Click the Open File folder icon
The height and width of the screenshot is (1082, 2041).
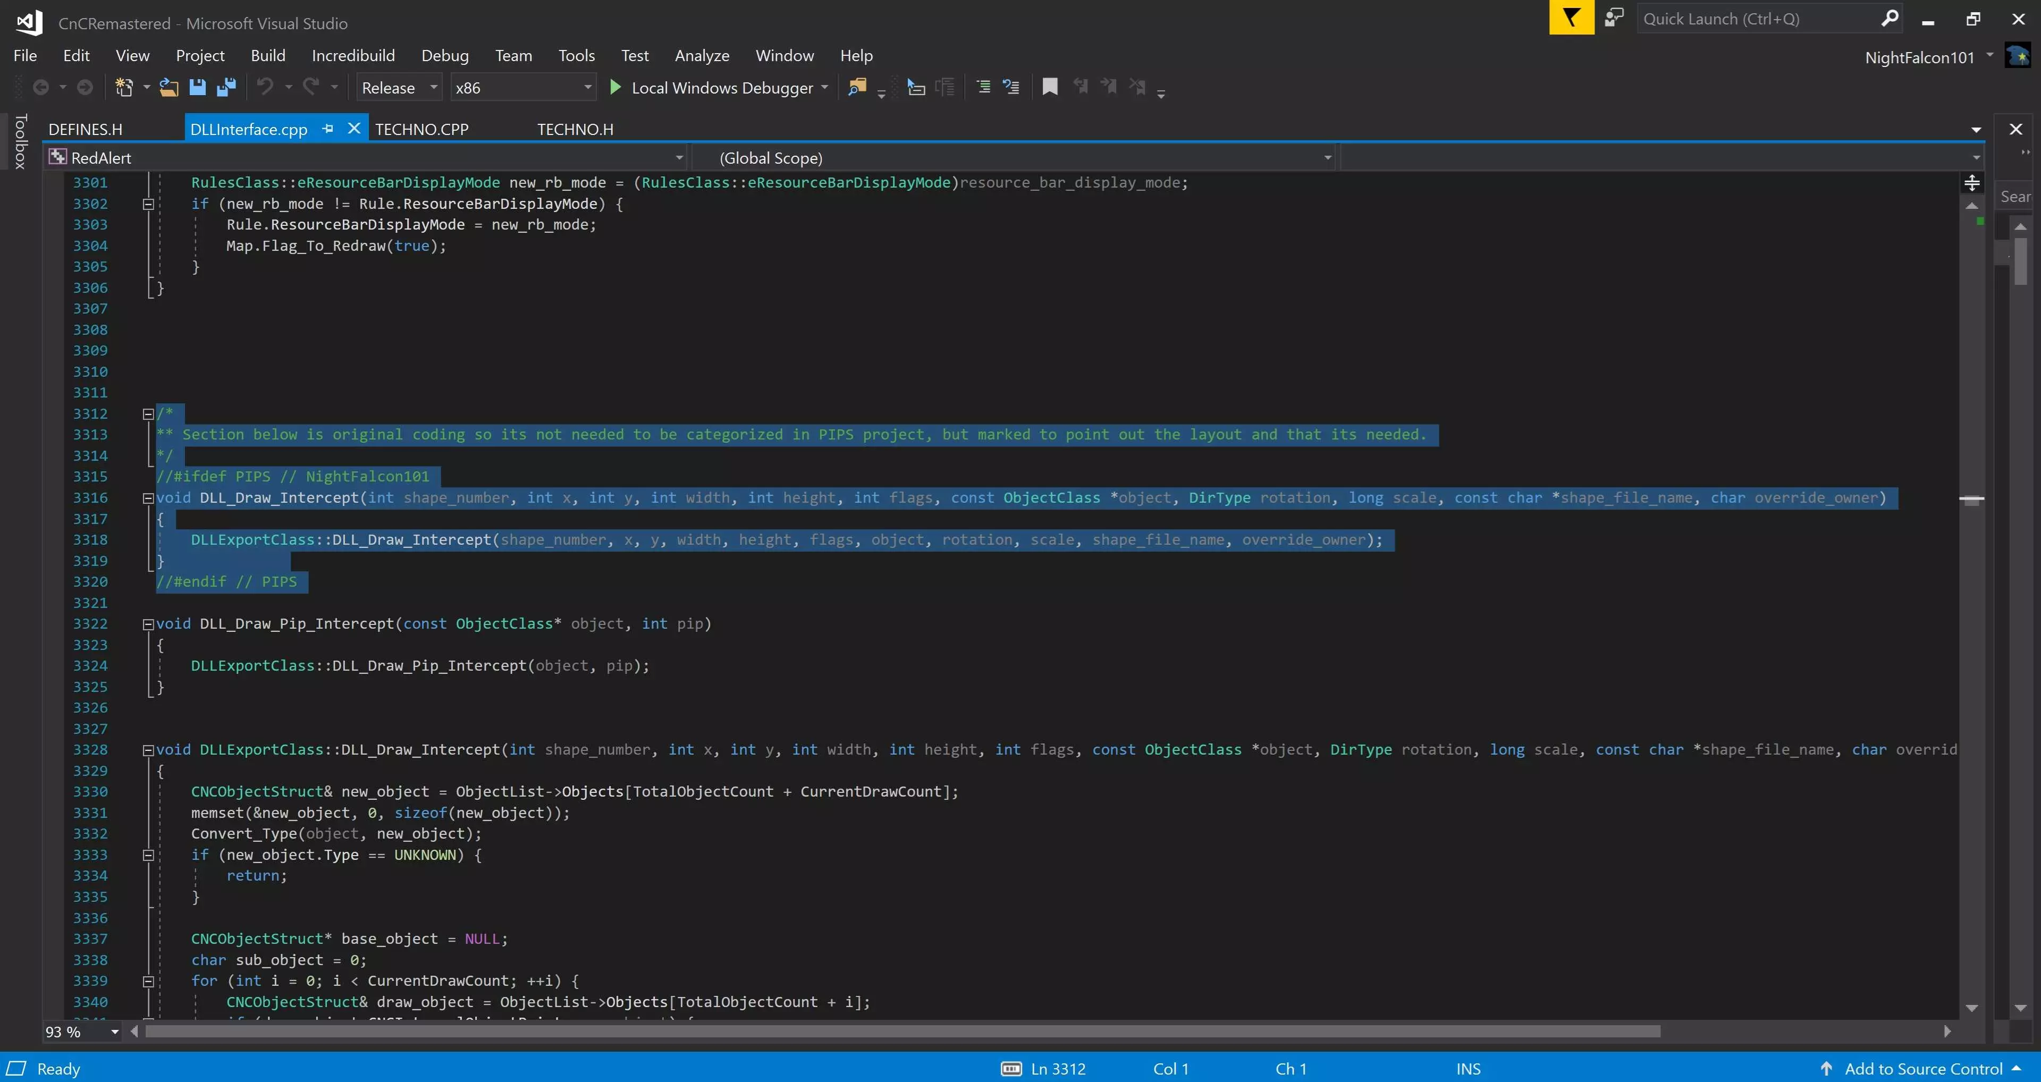pos(169,87)
